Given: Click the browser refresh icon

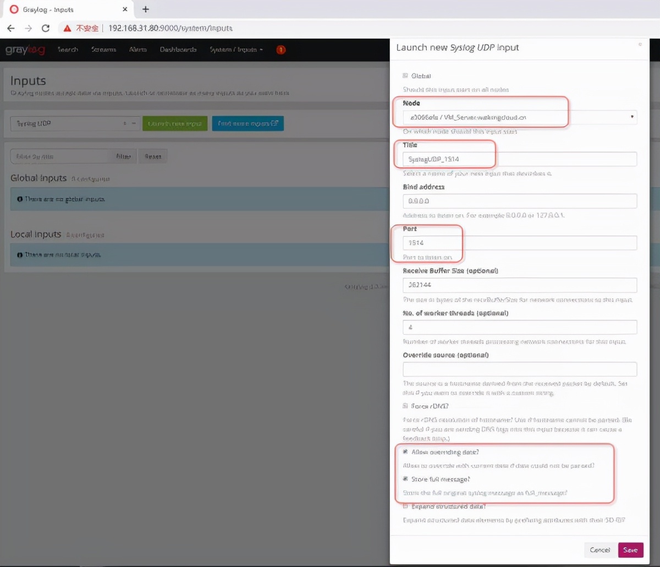Looking at the screenshot, I should pyautogui.click(x=46, y=28).
